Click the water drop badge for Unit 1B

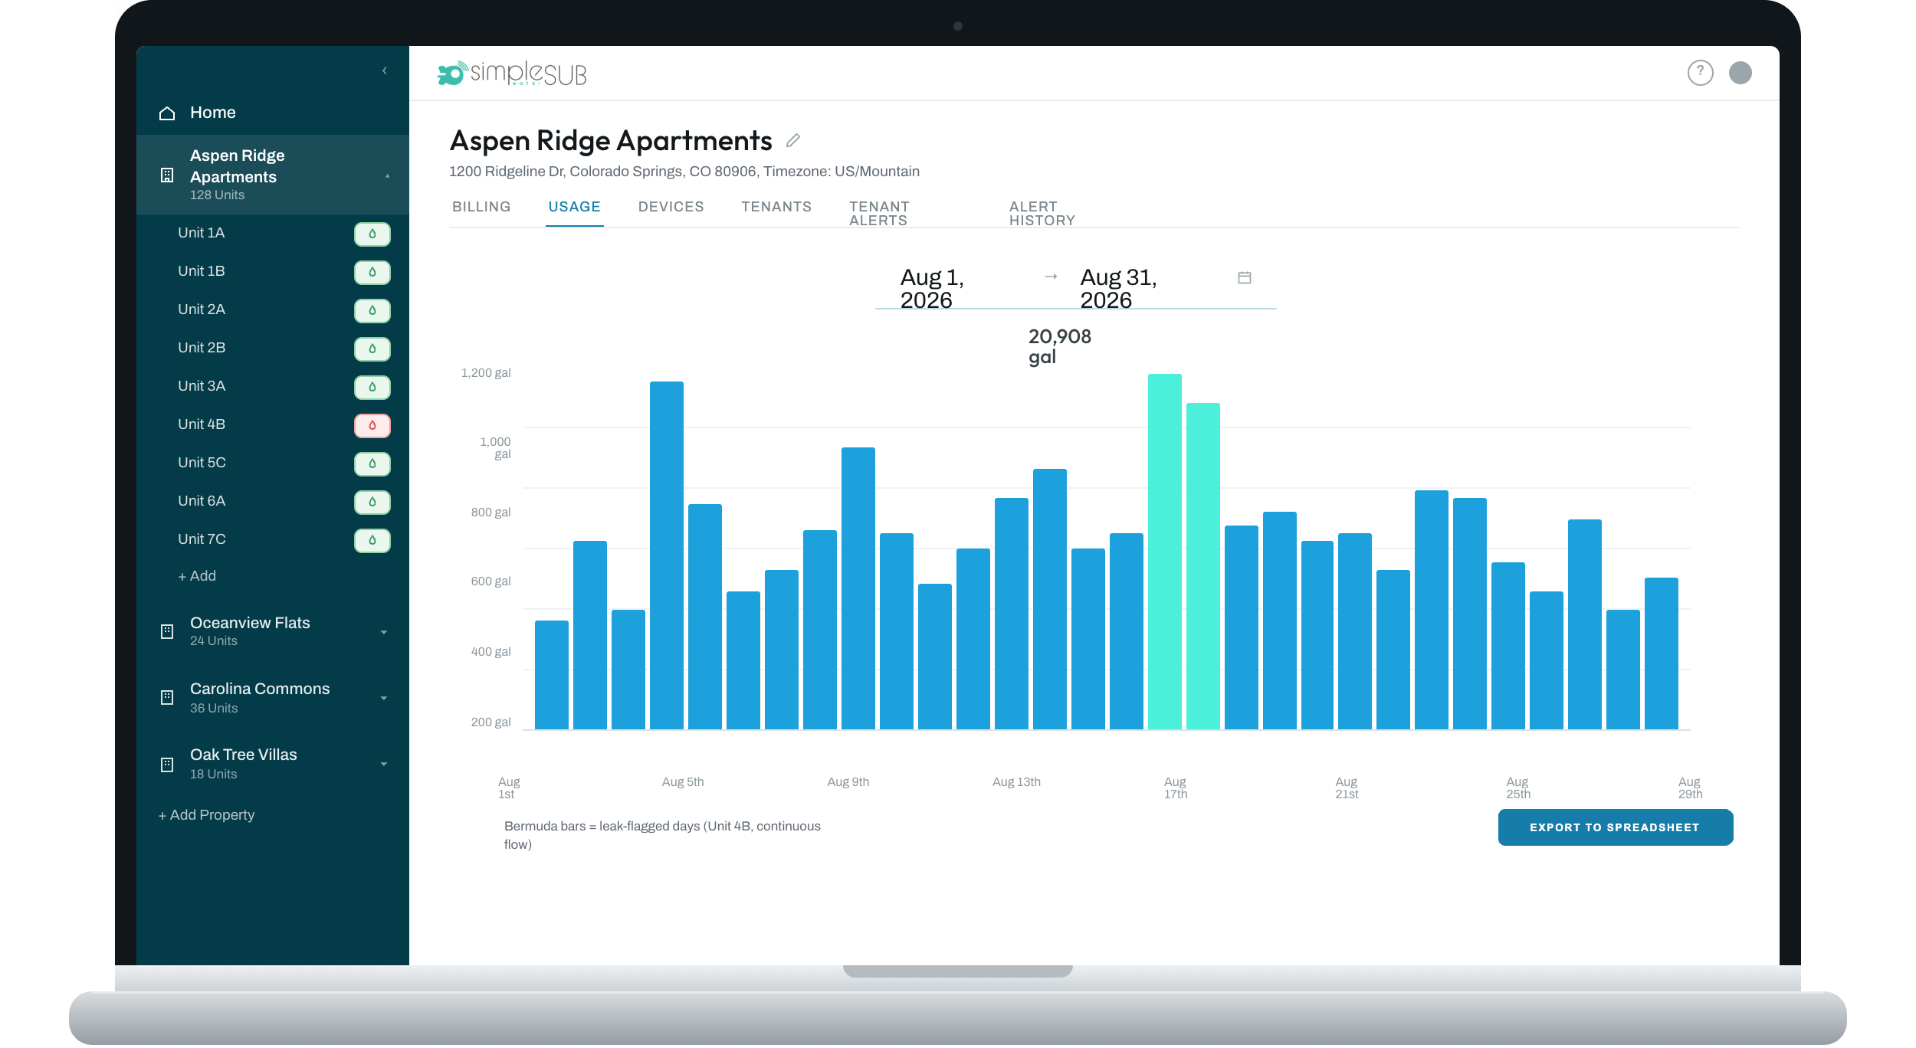click(372, 272)
